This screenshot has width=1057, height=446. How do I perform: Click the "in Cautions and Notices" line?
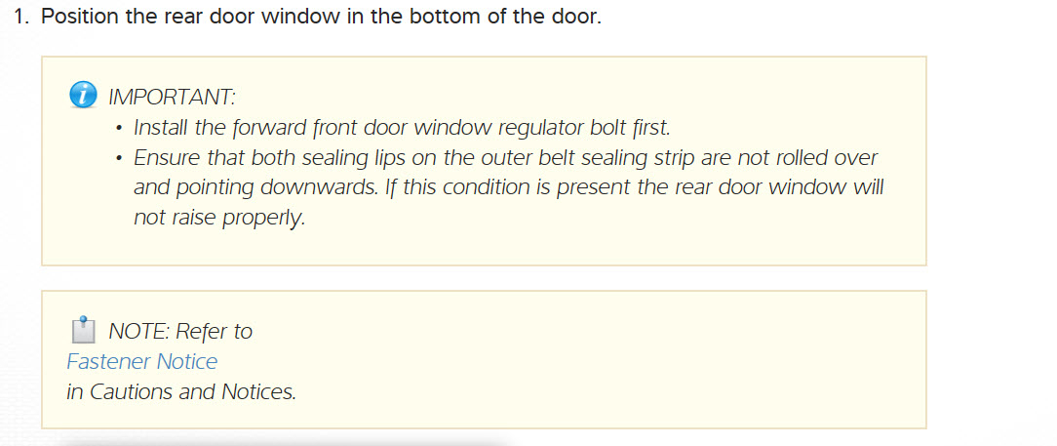pos(181,392)
